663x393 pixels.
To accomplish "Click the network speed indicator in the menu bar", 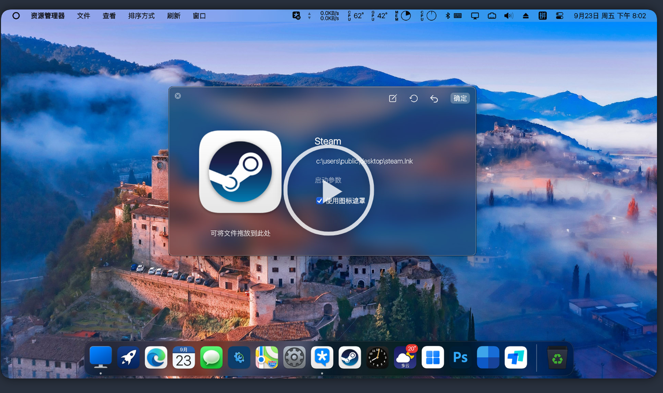I will 324,16.
